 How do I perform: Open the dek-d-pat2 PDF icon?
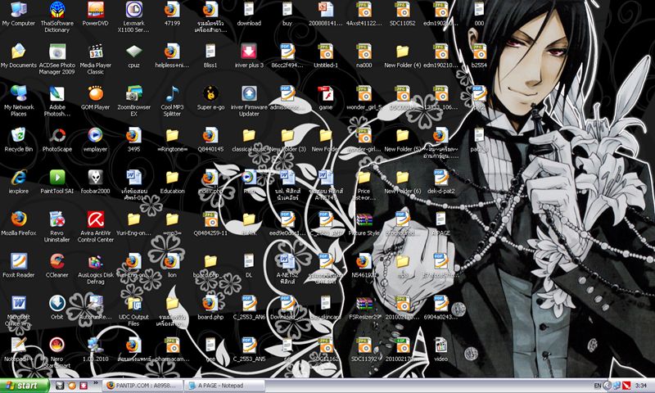440,178
